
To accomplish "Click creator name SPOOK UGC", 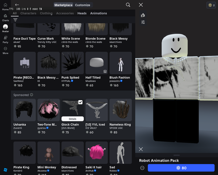I will coord(116,128).
